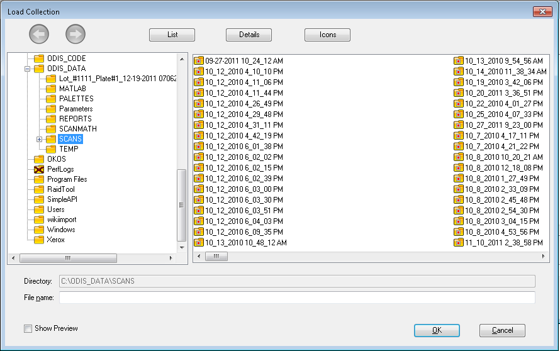
Task: Click the forward navigation arrow icon
Action: pyautogui.click(x=76, y=35)
